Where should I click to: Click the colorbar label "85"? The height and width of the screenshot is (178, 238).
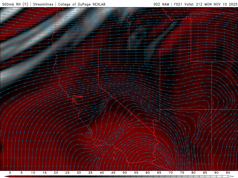point(205,173)
